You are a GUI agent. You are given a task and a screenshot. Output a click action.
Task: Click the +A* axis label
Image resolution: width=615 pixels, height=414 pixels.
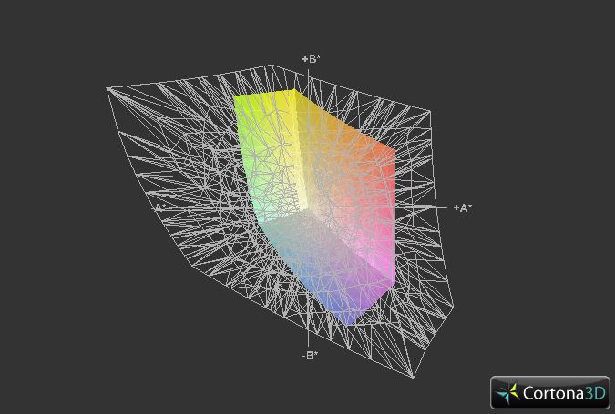pos(463,208)
